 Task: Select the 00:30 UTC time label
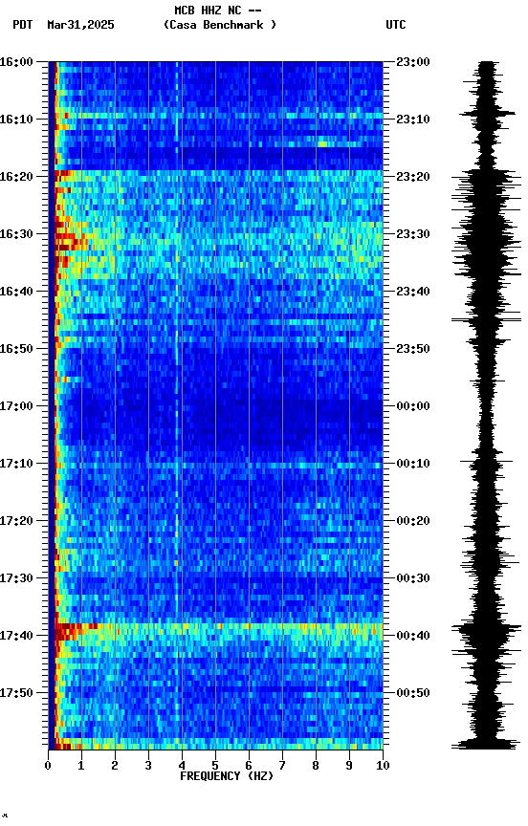pyautogui.click(x=413, y=579)
